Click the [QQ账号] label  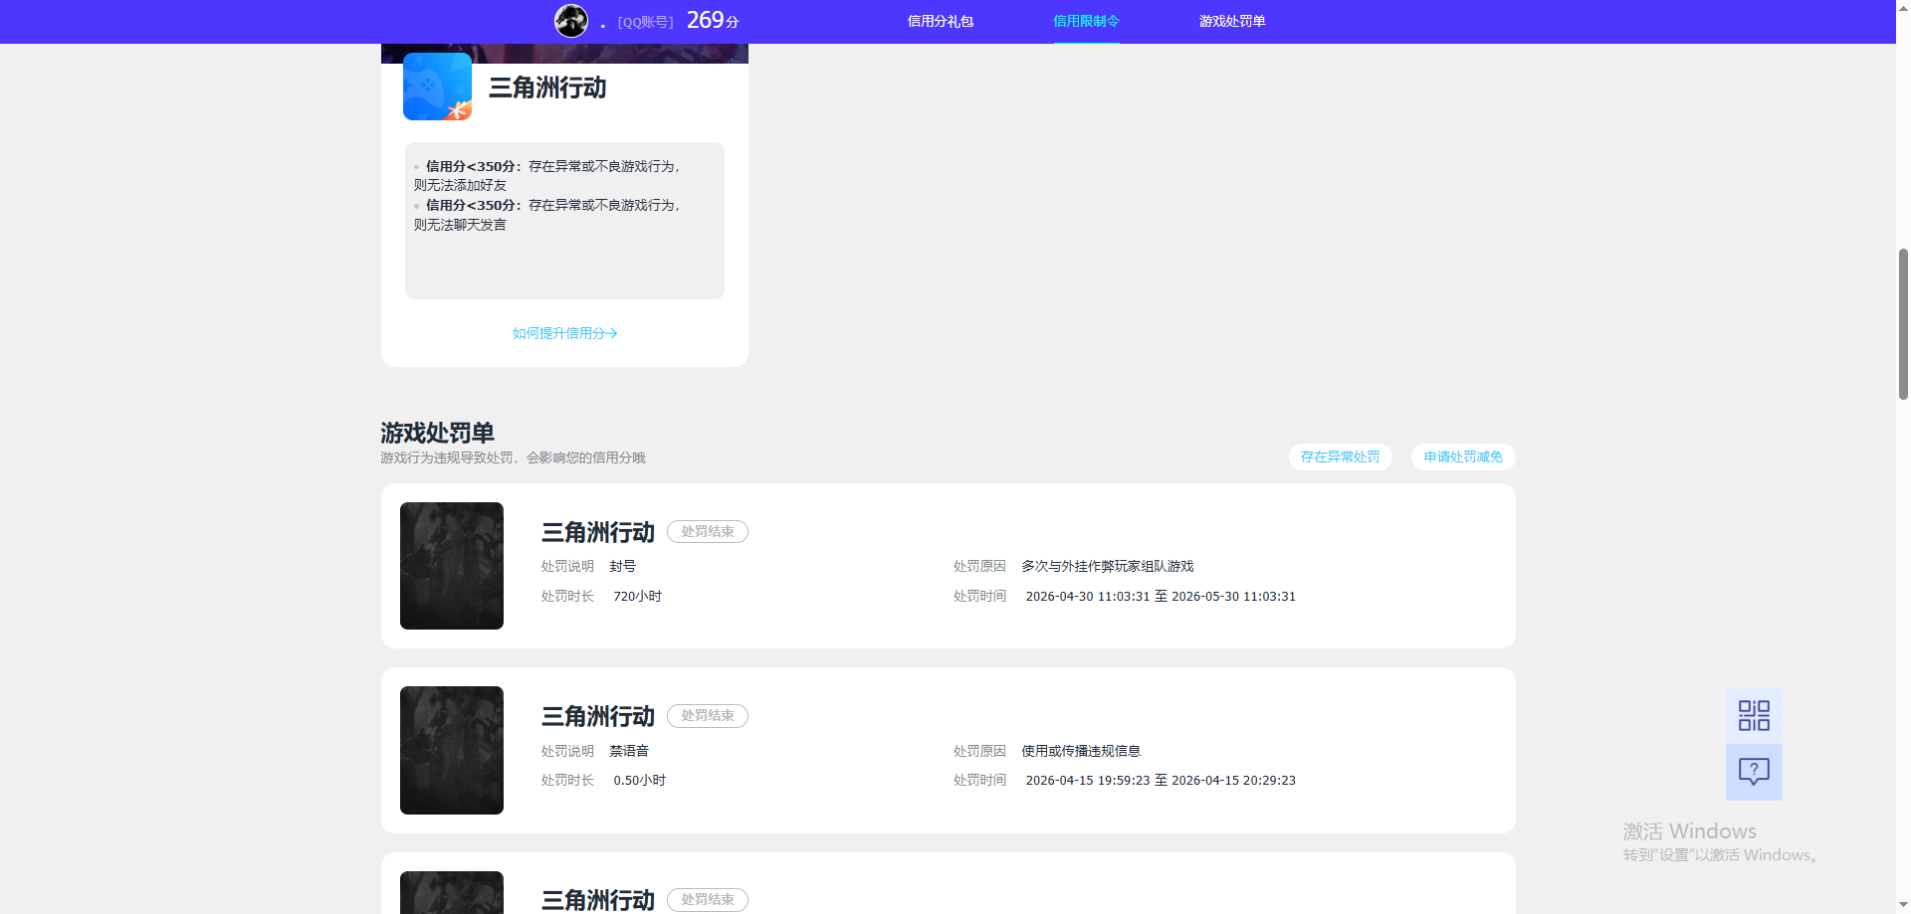coord(645,22)
